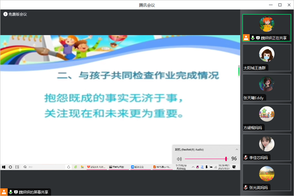
Task: Select 魏妍妍's Pikachu avatar thumbnail
Action: [266, 24]
